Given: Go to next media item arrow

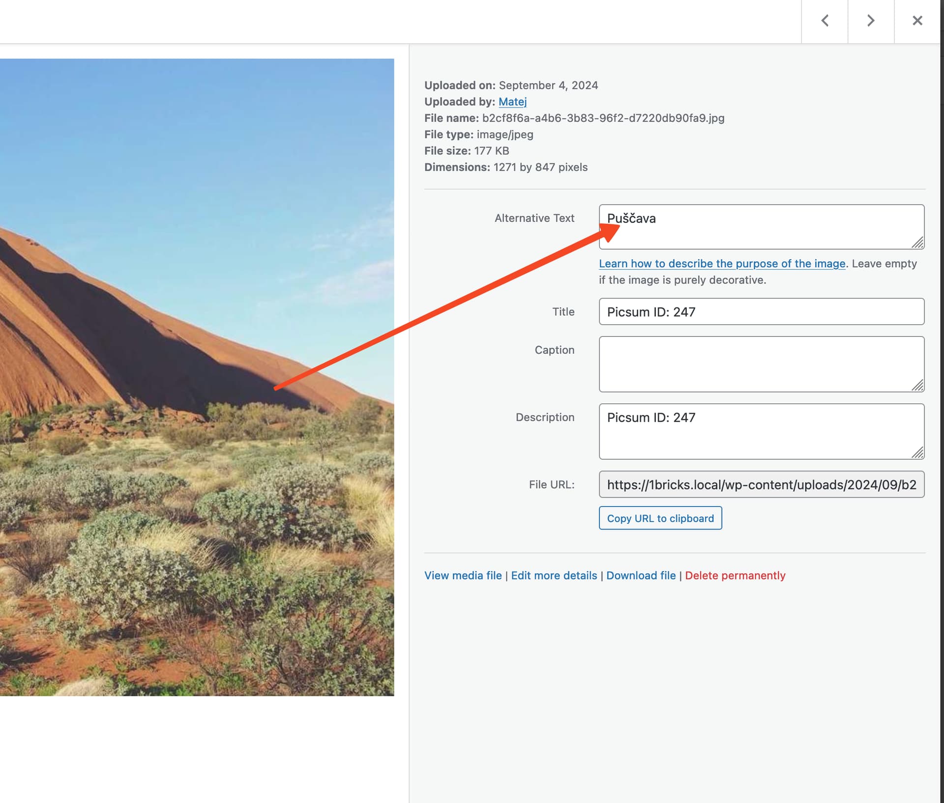Looking at the screenshot, I should [871, 21].
